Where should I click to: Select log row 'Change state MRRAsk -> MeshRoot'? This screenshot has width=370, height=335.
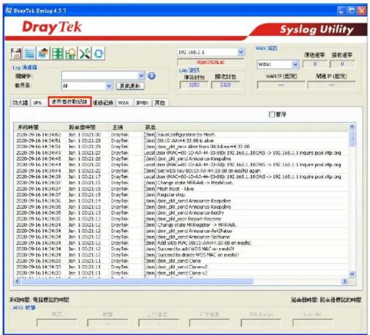[181, 183]
